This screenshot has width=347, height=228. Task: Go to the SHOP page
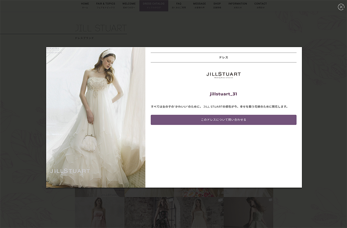pyautogui.click(x=217, y=5)
